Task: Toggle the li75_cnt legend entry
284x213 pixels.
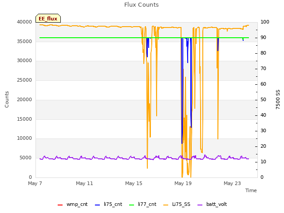Action: [108, 204]
